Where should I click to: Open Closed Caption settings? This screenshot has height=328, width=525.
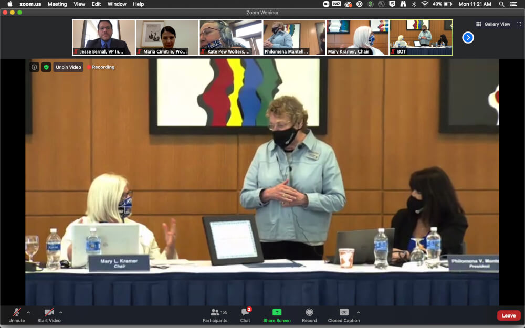click(x=343, y=312)
